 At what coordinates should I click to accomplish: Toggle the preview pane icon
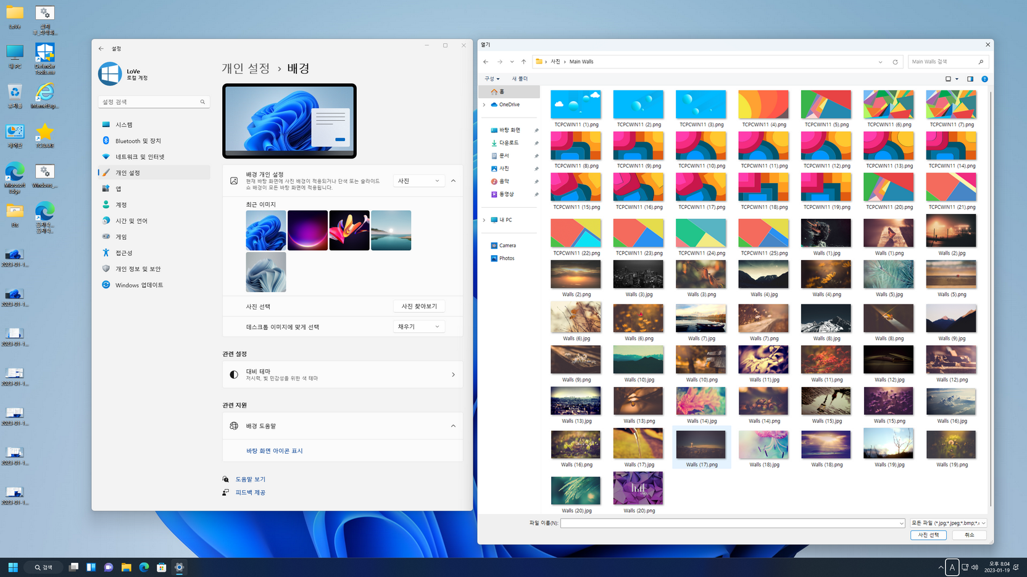coord(970,79)
